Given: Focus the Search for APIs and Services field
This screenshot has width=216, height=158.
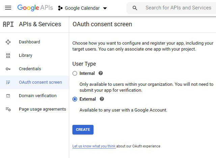Looking at the screenshot, I should (x=178, y=8).
